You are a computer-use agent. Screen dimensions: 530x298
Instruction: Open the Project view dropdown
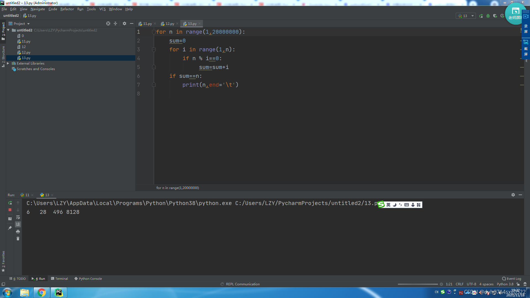(19, 24)
